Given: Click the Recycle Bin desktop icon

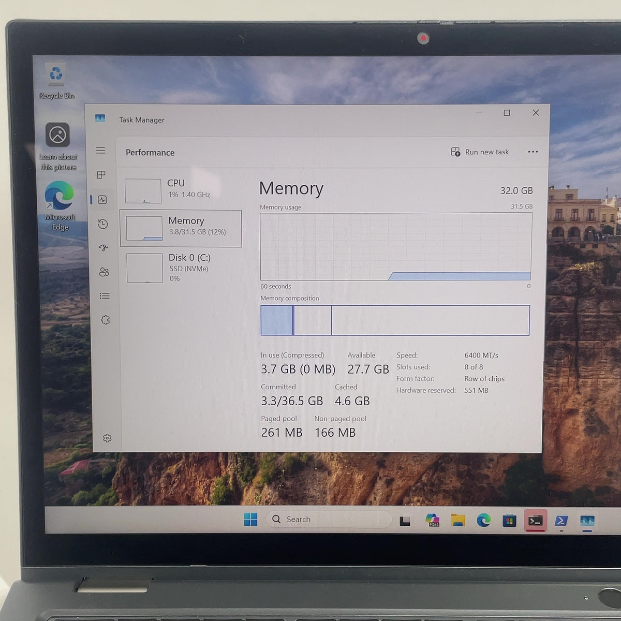Looking at the screenshot, I should click(56, 82).
